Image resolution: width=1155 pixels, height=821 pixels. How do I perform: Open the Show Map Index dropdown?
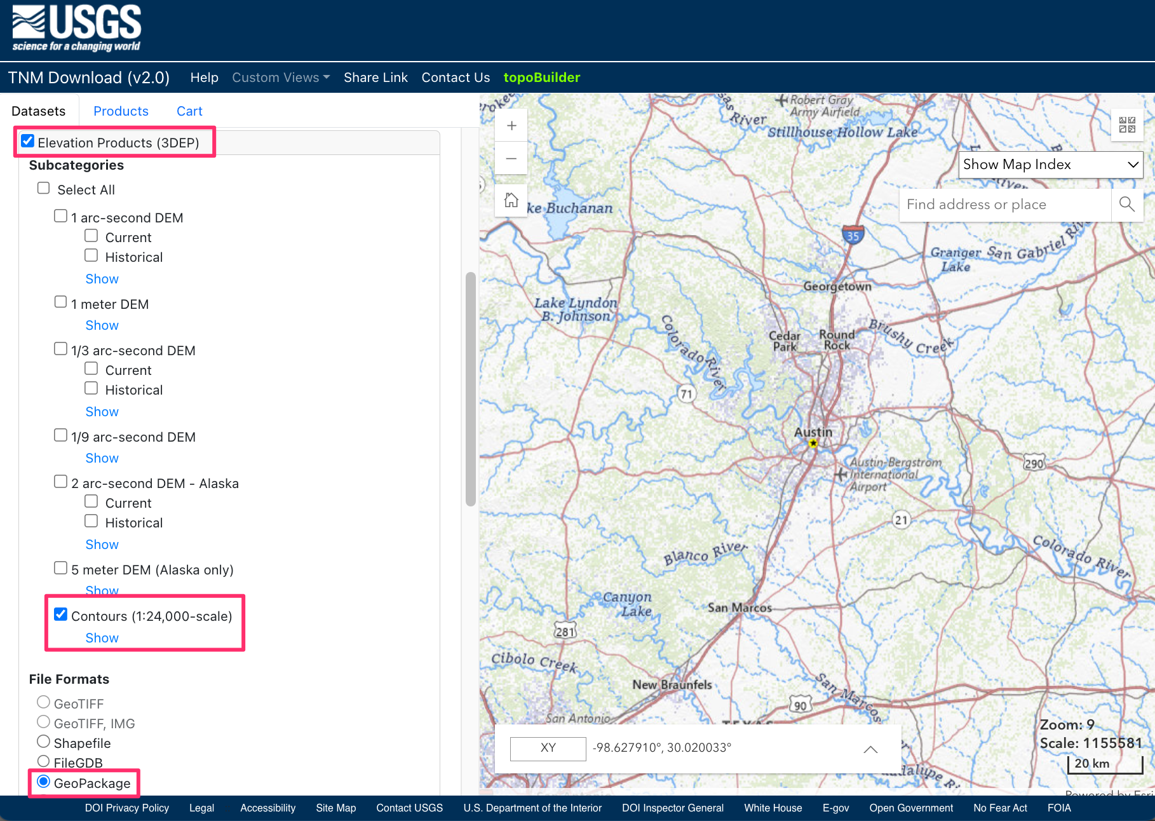pyautogui.click(x=1050, y=165)
